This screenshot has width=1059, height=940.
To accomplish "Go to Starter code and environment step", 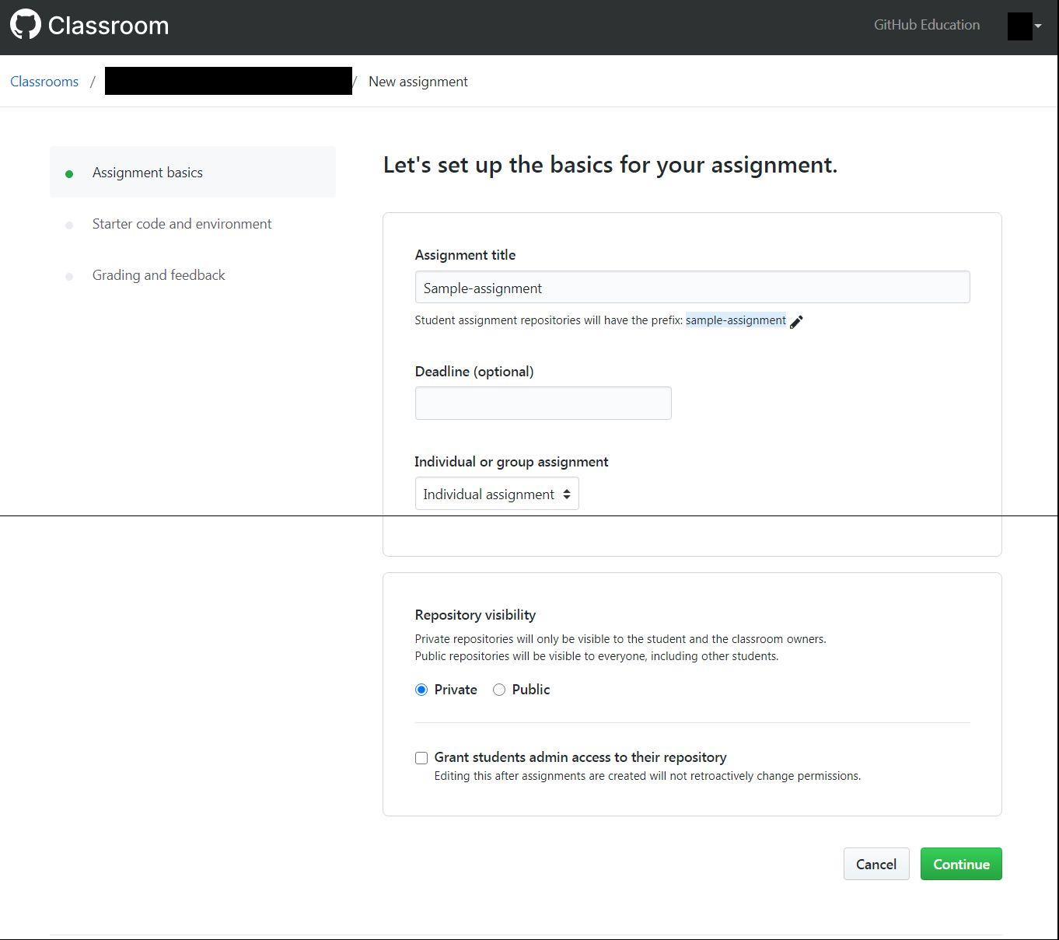I will click(182, 224).
